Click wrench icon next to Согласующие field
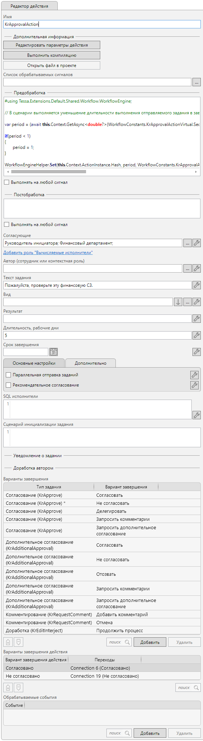 pyautogui.click(x=196, y=243)
